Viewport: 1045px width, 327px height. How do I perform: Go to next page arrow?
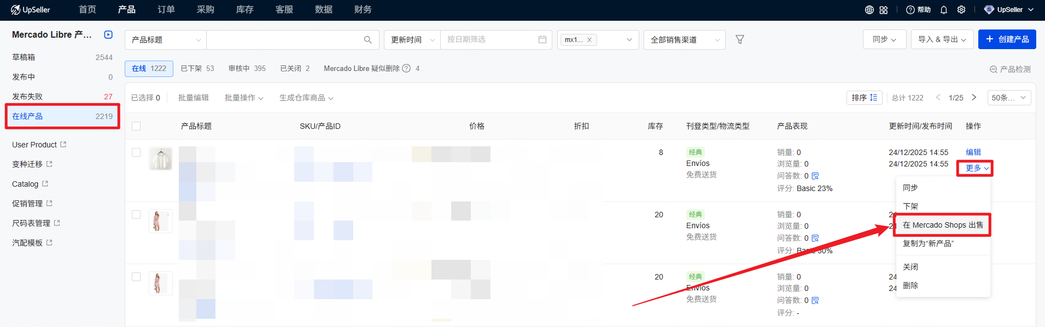click(x=974, y=98)
